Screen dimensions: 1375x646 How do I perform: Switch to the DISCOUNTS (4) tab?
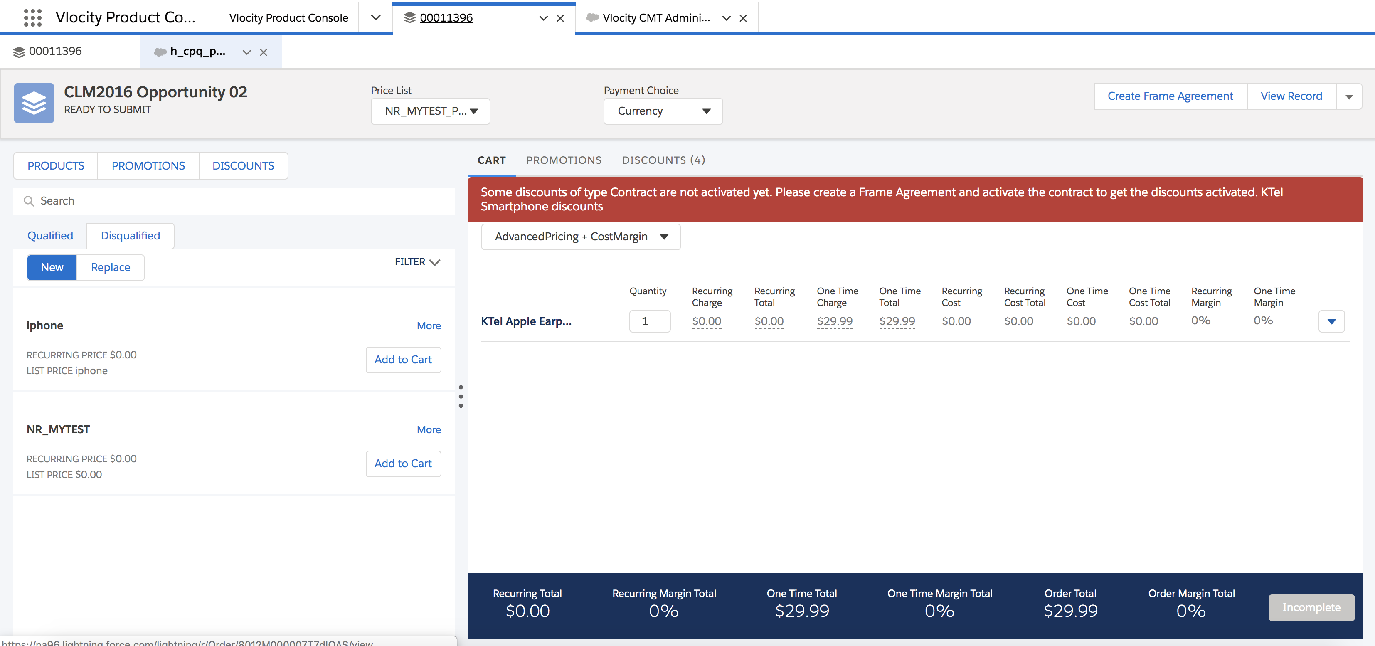click(663, 160)
